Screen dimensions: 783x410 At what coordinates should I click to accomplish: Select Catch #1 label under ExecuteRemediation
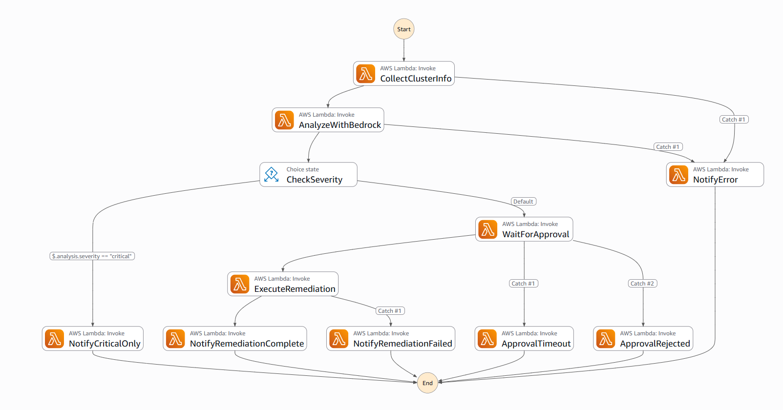click(x=390, y=311)
